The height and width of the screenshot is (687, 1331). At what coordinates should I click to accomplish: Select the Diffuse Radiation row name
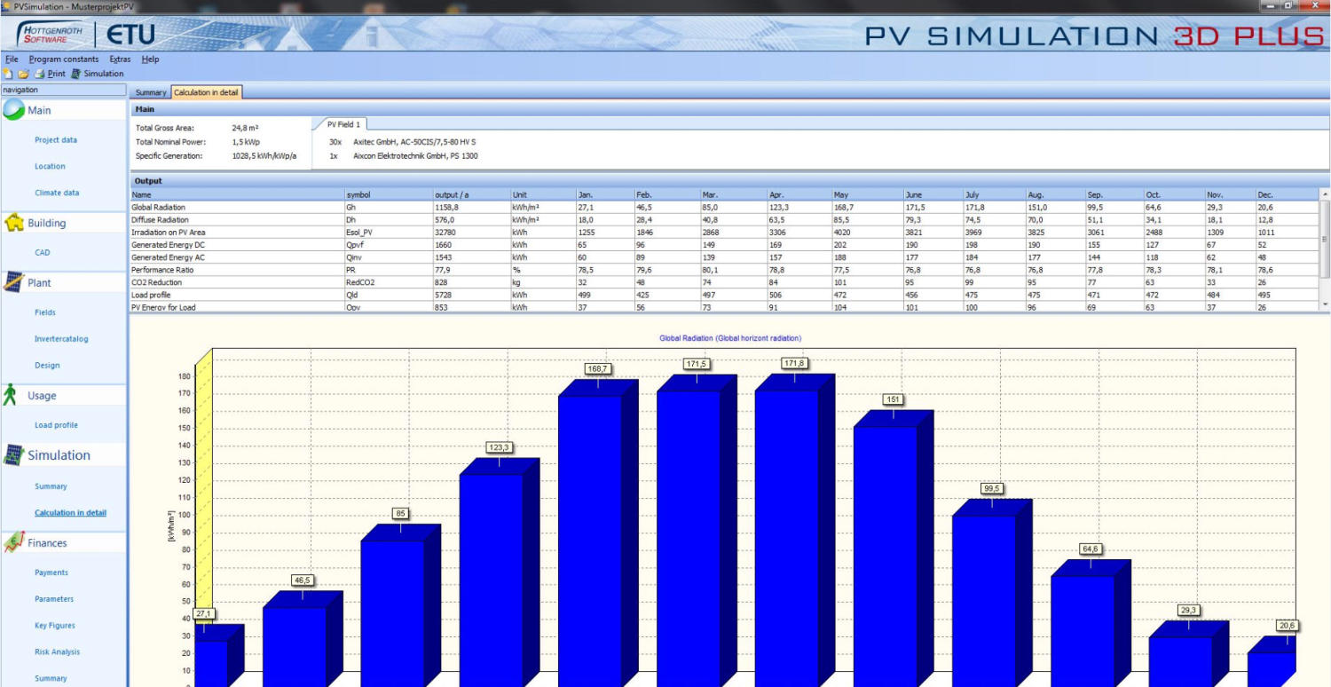pos(160,219)
